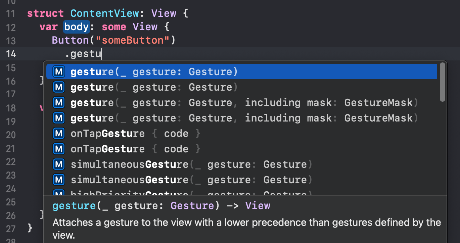Choose the partially visible highPriorityGesture completion
Image resolution: width=460 pixels, height=243 pixels.
(242, 193)
